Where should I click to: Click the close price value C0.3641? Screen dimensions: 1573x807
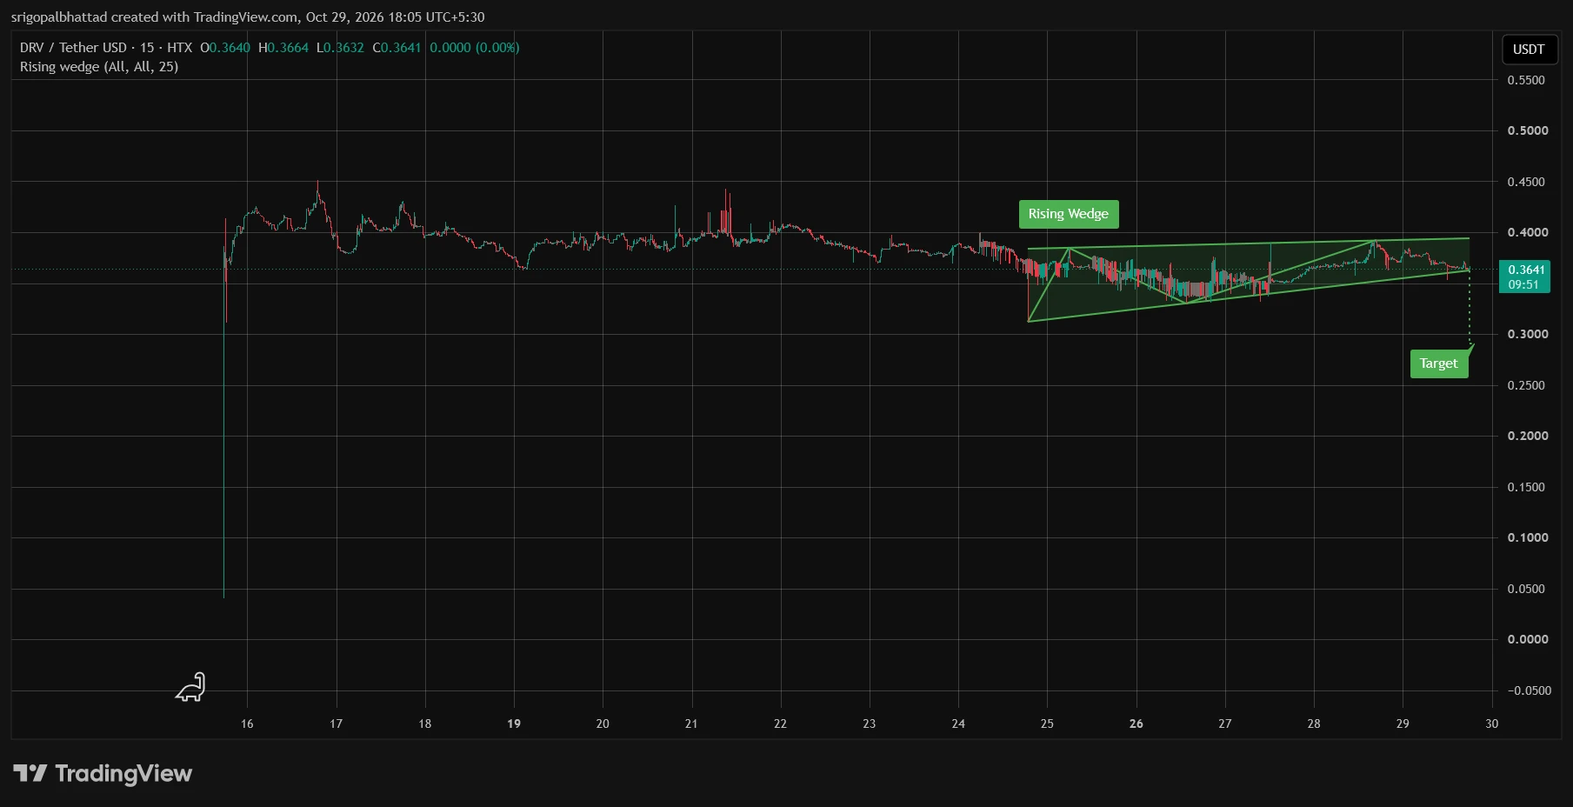coord(397,48)
